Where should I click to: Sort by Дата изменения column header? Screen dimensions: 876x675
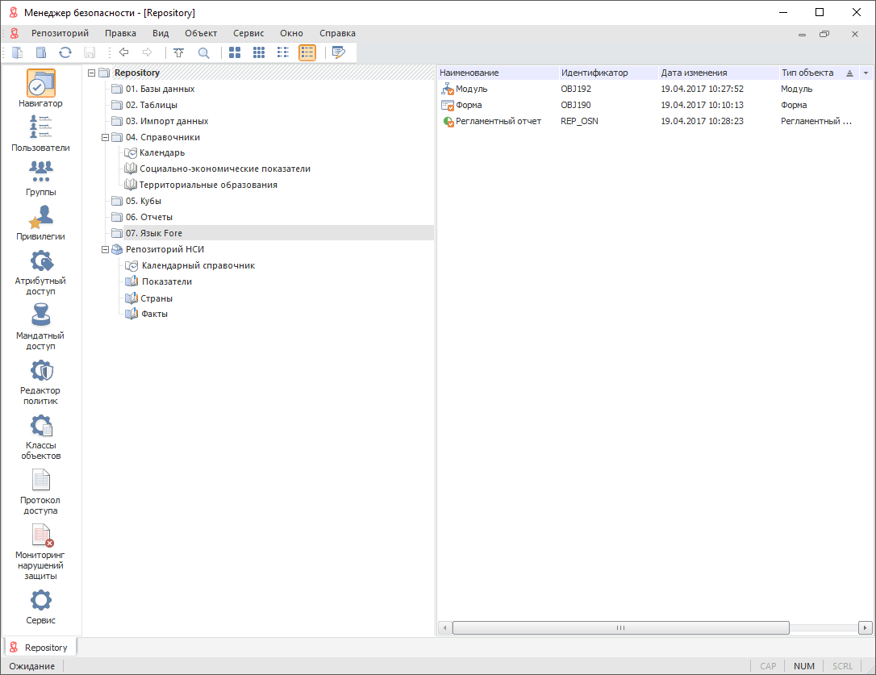[x=694, y=73]
